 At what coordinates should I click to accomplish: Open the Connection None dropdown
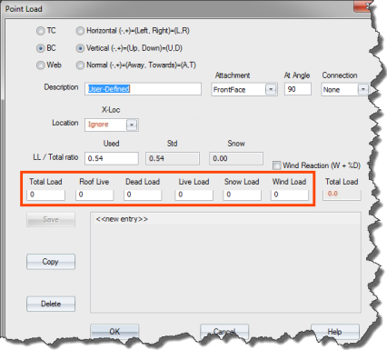point(362,89)
